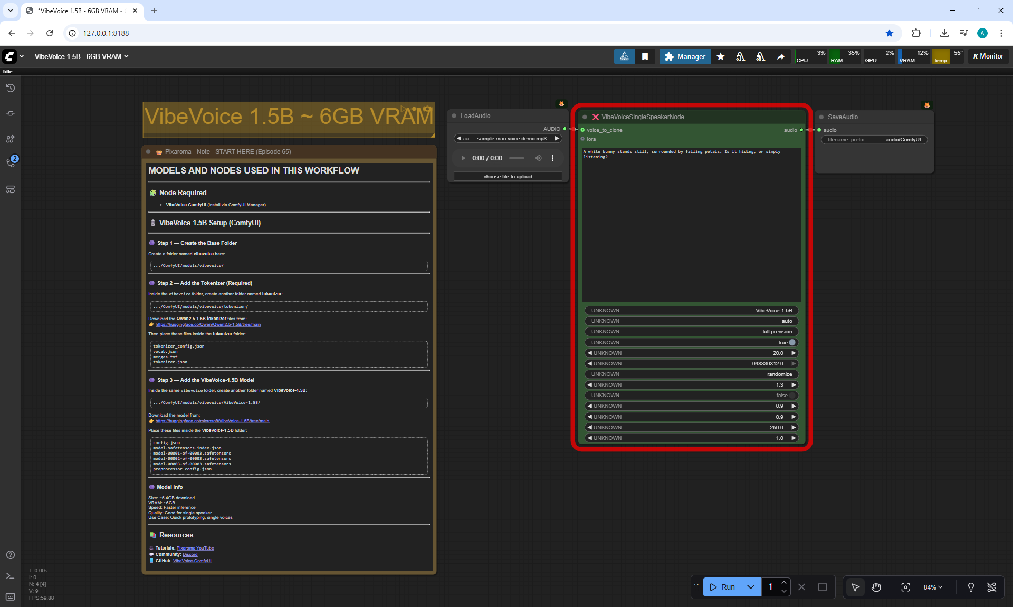Toggle link visibility icon in bottom toolbar
This screenshot has width=1013, height=607.
pos(991,587)
